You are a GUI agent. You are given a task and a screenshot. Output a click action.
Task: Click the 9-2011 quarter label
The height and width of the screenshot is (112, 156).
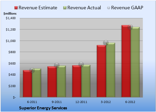(57, 102)
